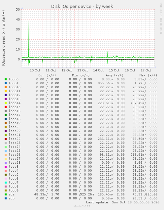This screenshot has height=210, width=164.
Task: Click the sda avg value '135.45m/ 2.06'
Action: pos(111,194)
